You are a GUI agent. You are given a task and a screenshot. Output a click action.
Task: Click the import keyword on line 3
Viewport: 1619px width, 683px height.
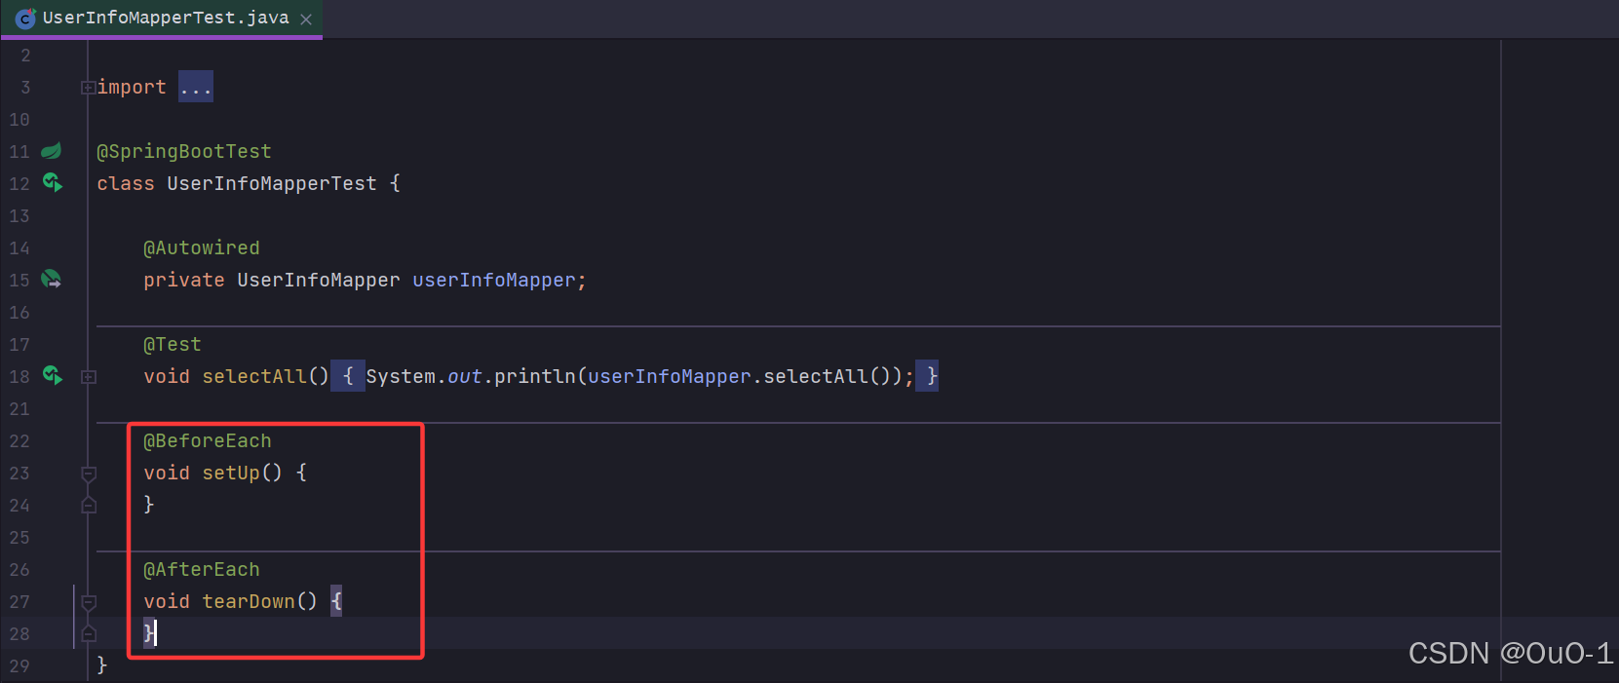[x=132, y=87]
